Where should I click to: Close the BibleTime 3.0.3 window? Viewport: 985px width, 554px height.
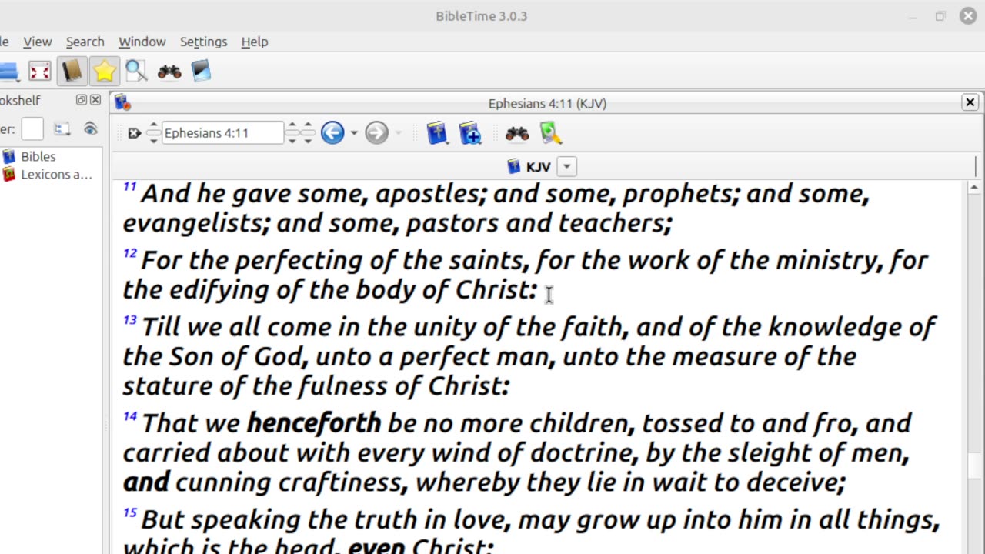click(x=968, y=16)
